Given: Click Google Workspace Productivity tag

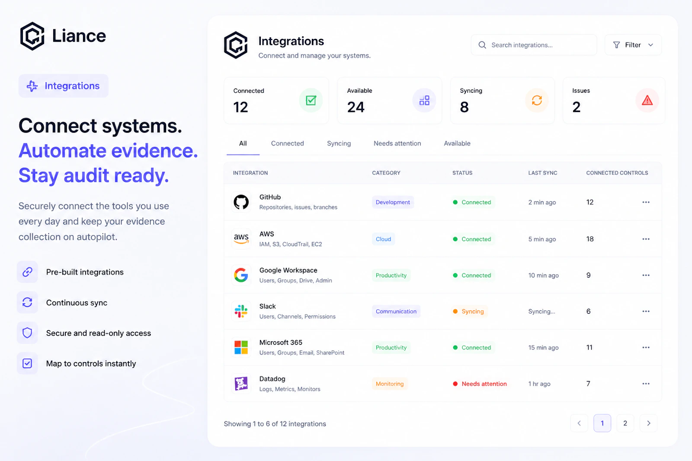Looking at the screenshot, I should tap(391, 275).
